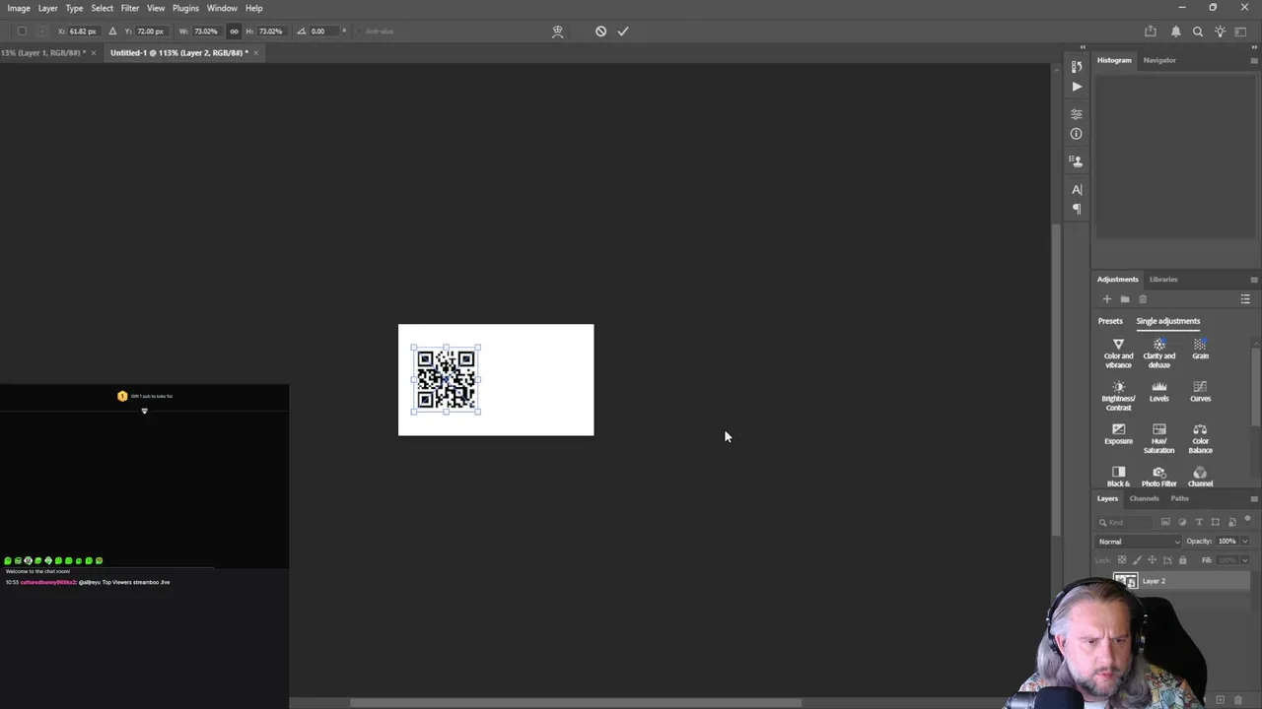Switch to the Layer 1 document tab
The width and height of the screenshot is (1262, 709).
coord(42,52)
